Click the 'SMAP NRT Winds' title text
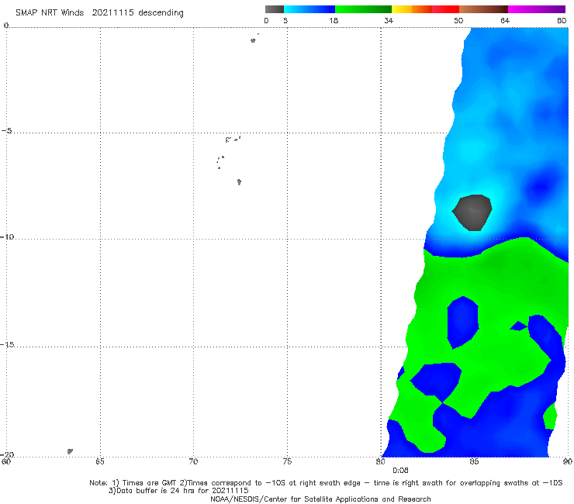The width and height of the screenshot is (574, 504). tap(50, 12)
